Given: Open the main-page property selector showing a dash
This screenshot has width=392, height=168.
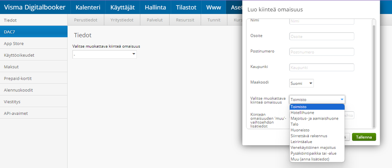Looking at the screenshot, I should (x=104, y=55).
